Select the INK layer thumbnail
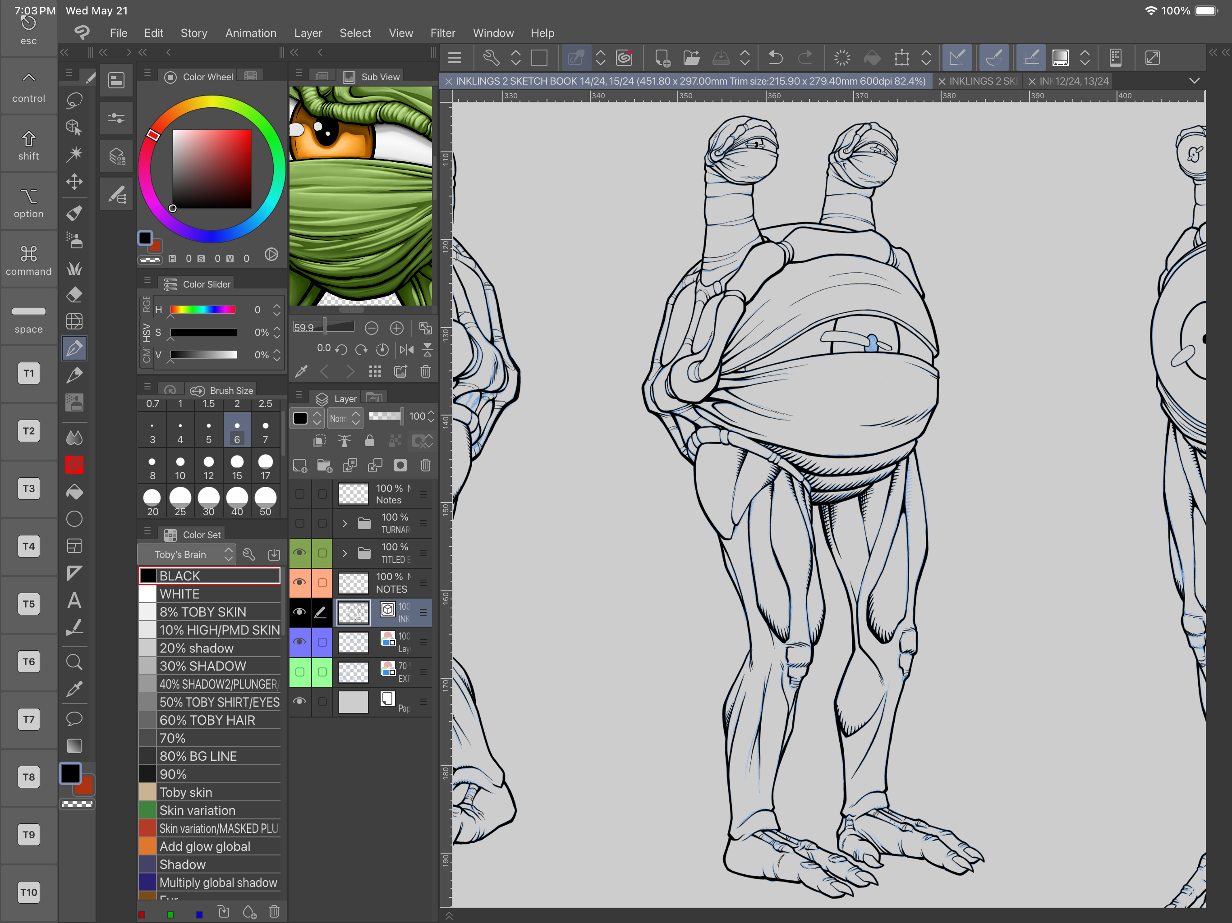 [x=353, y=612]
